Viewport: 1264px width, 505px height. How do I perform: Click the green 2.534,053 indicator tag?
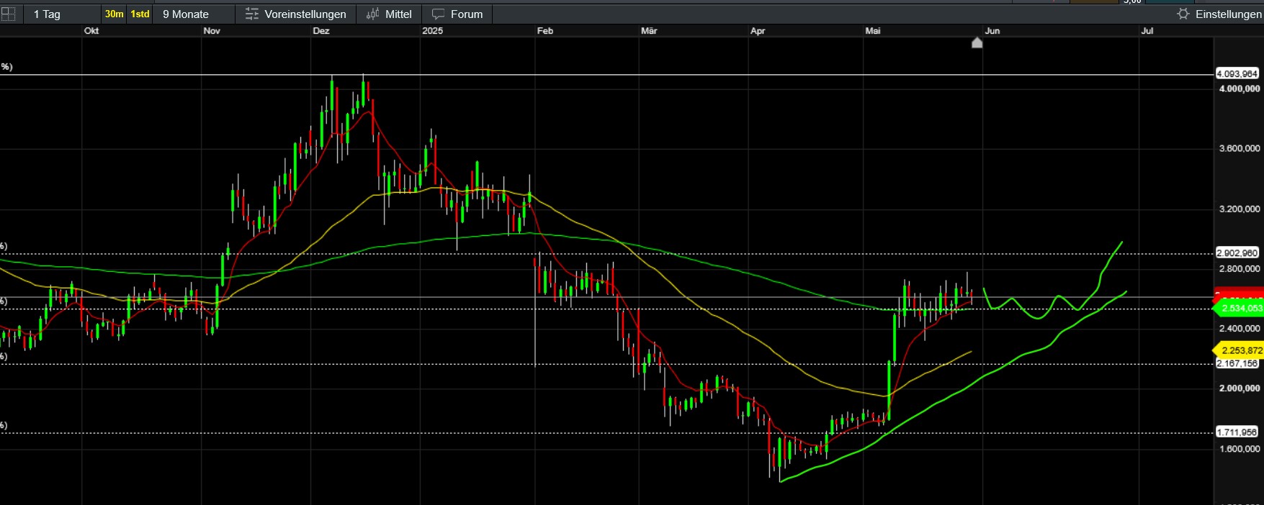pyautogui.click(x=1240, y=309)
